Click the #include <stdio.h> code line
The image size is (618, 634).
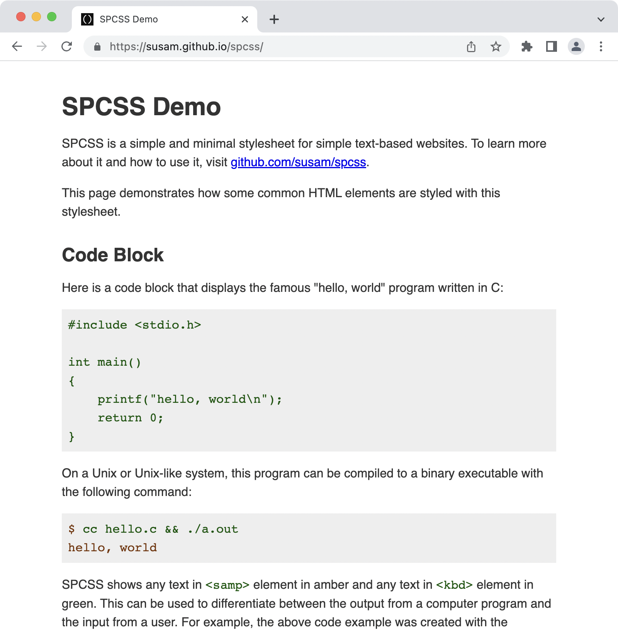pyautogui.click(x=134, y=325)
